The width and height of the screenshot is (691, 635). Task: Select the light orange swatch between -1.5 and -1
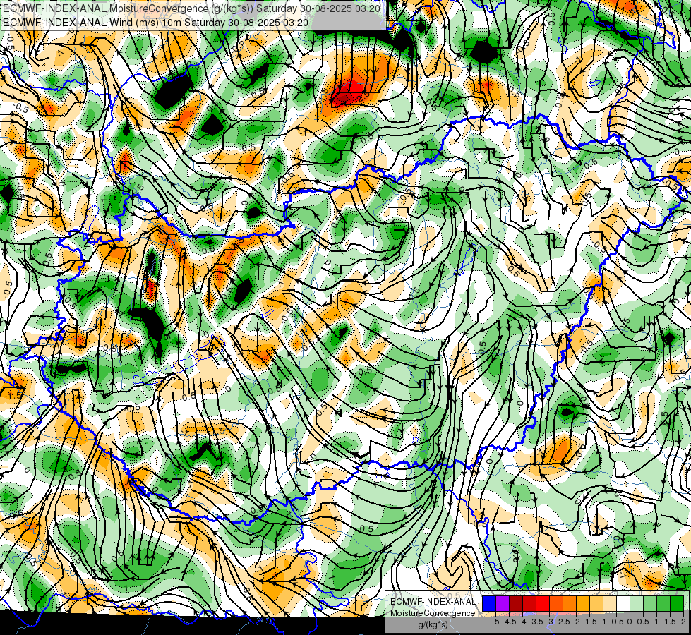pos(596,604)
